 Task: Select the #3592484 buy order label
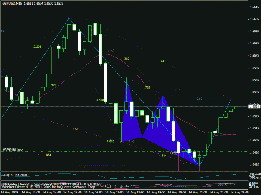[13, 150]
